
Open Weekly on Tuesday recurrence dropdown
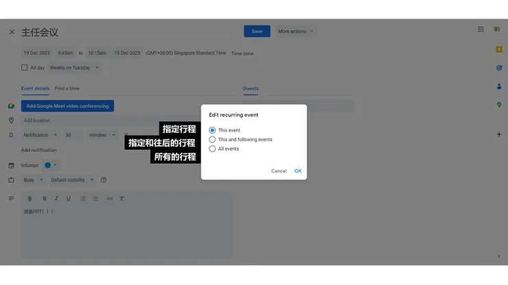pyautogui.click(x=74, y=68)
